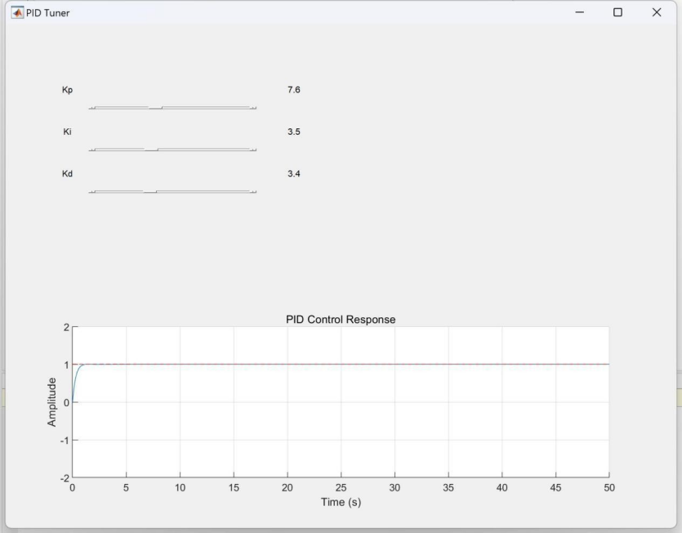Click the x-axis tick label 50
Image resolution: width=682 pixels, height=533 pixels.
tap(609, 487)
